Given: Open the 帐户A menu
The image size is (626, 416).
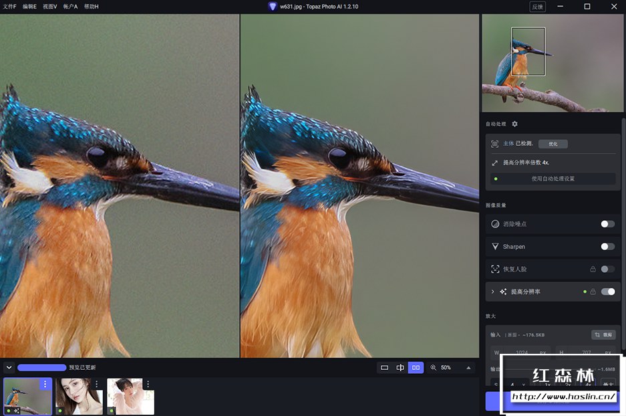Looking at the screenshot, I should pyautogui.click(x=70, y=7).
